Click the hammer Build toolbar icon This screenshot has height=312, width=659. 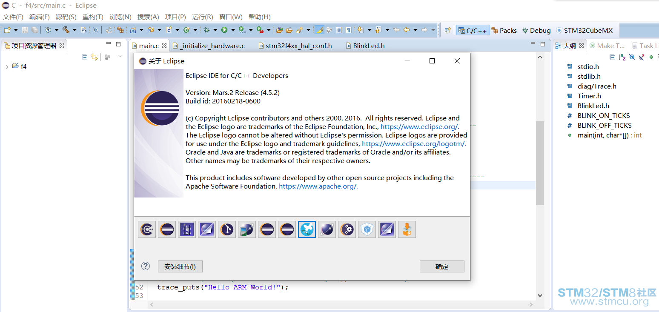coord(66,30)
